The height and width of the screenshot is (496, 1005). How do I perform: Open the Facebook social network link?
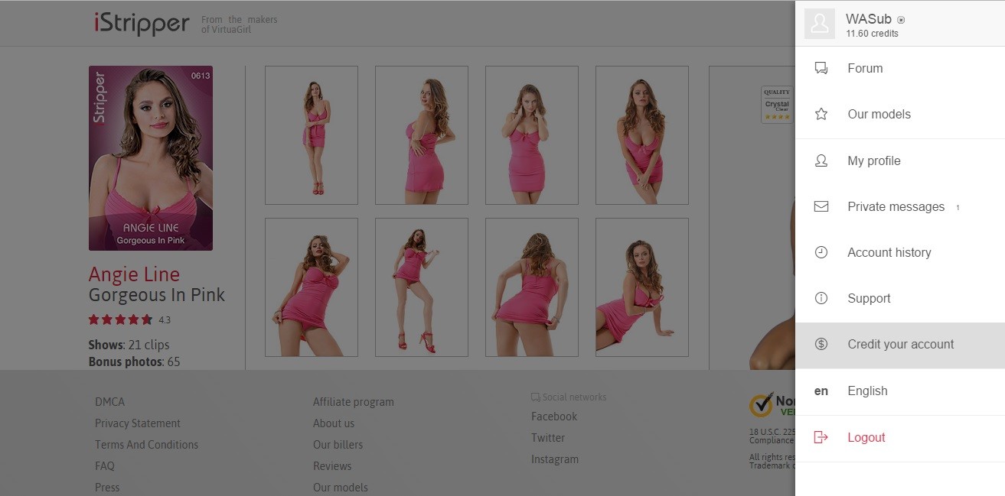click(x=554, y=417)
